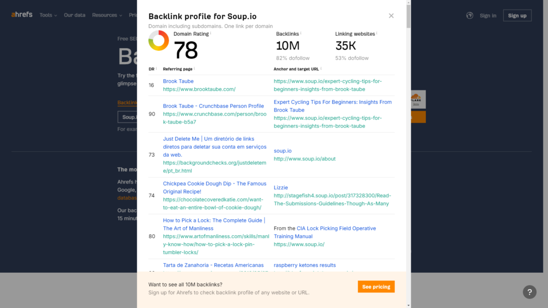
Task: Open the Tools dropdown menu
Action: tap(48, 15)
